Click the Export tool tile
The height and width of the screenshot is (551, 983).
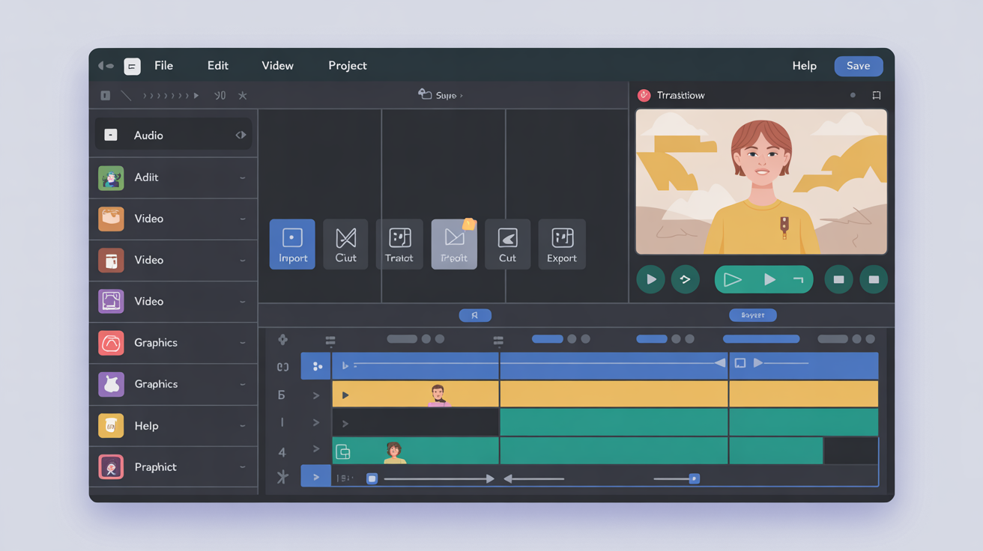[562, 244]
